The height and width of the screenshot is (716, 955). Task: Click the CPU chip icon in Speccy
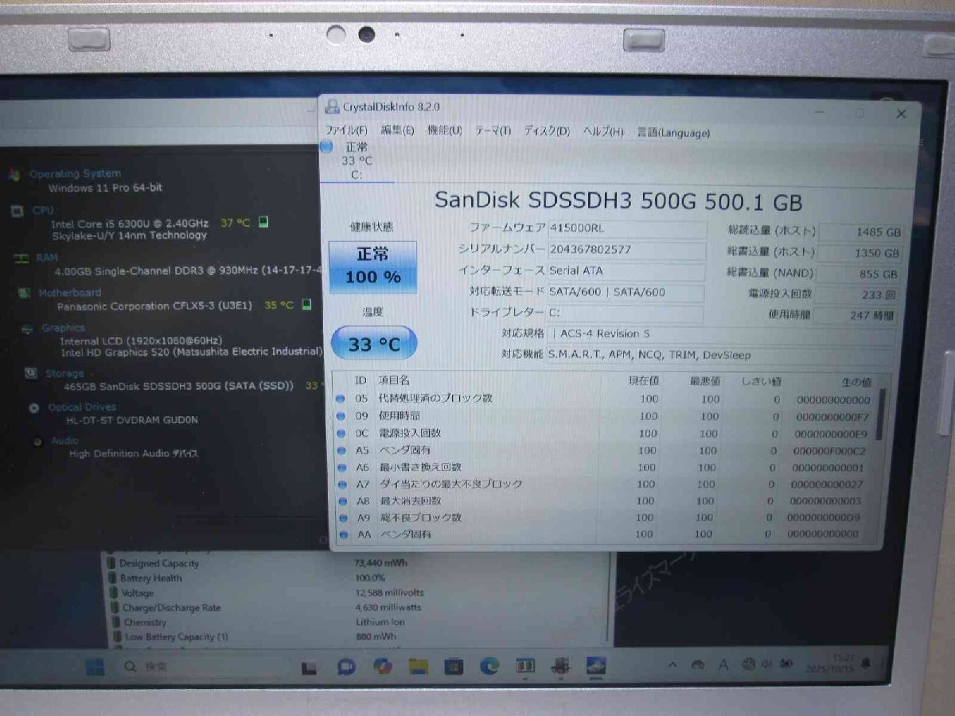pyautogui.click(x=17, y=211)
